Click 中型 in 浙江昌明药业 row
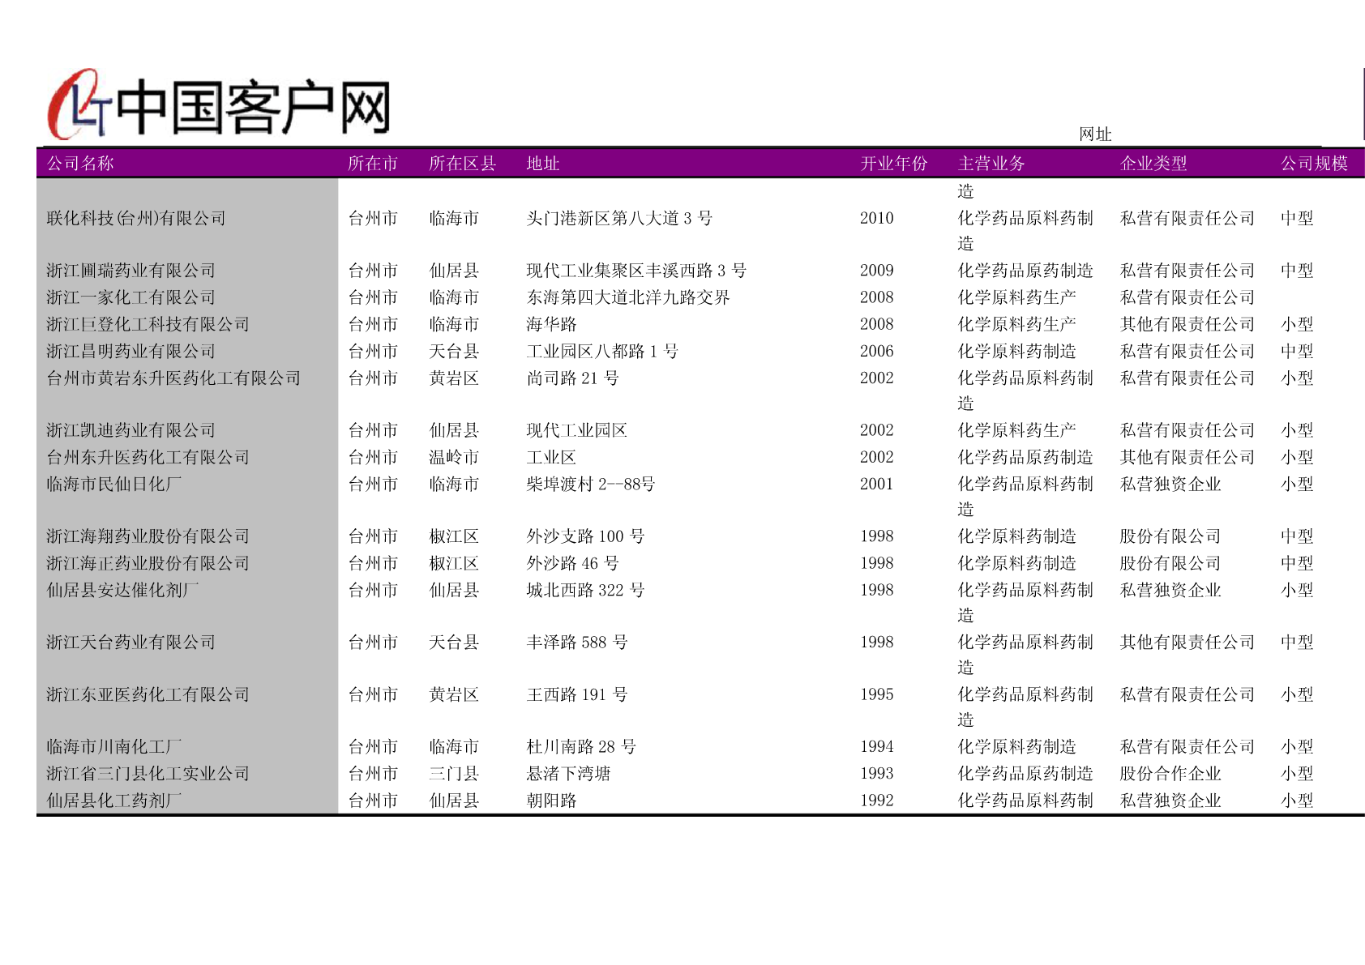The width and height of the screenshot is (1365, 965). (1297, 352)
